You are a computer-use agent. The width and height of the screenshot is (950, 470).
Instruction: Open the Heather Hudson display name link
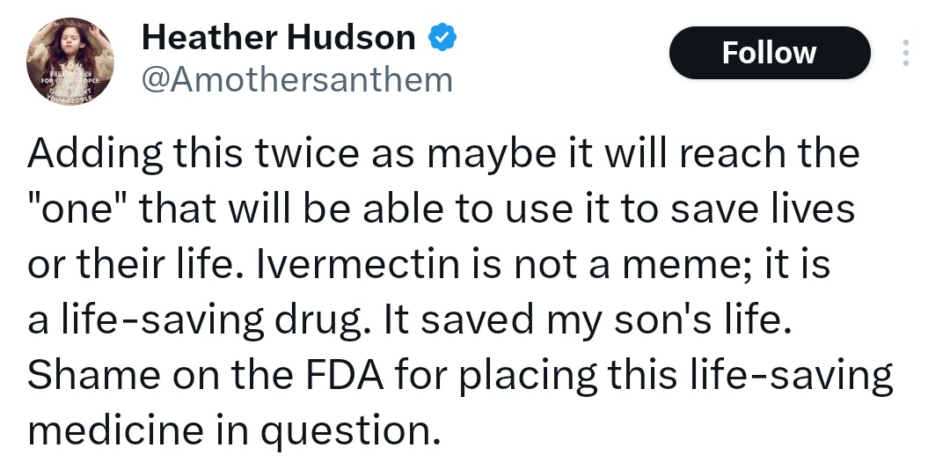coord(278,38)
